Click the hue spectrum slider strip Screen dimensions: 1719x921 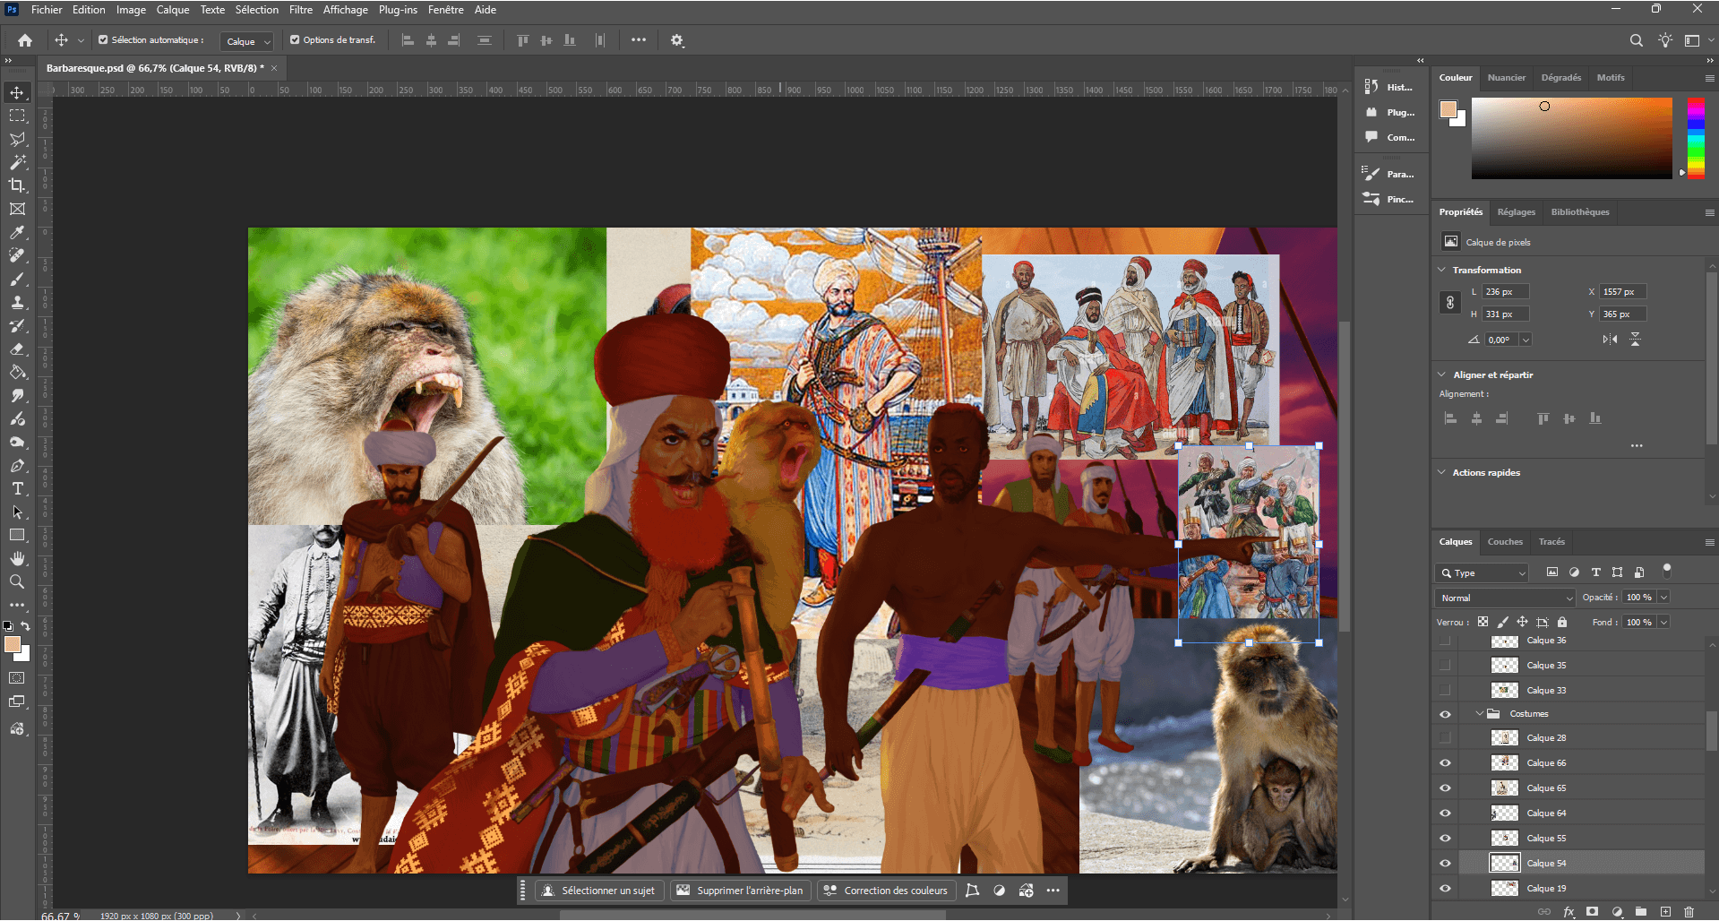(1696, 138)
